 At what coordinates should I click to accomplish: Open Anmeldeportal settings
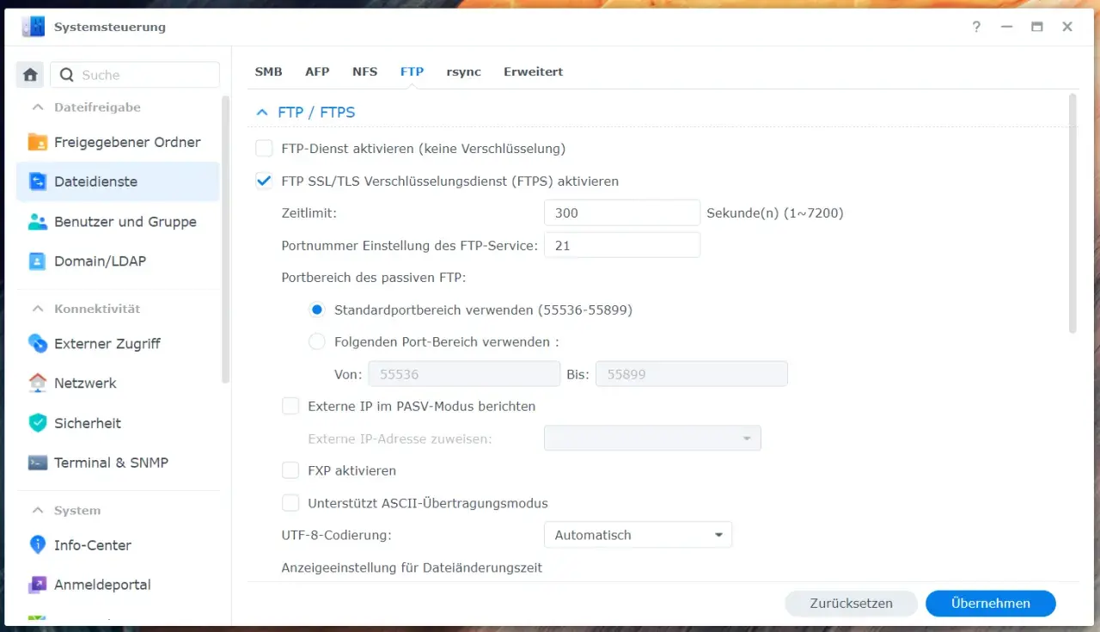118,585
